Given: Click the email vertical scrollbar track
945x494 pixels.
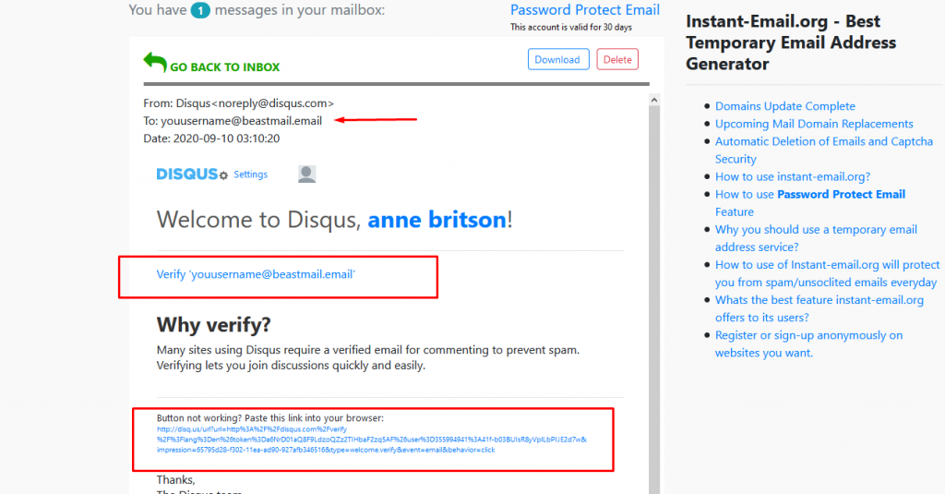Looking at the screenshot, I should [654, 302].
